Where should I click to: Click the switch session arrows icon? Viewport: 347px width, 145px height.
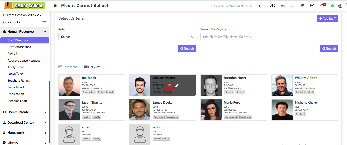tap(293, 6)
